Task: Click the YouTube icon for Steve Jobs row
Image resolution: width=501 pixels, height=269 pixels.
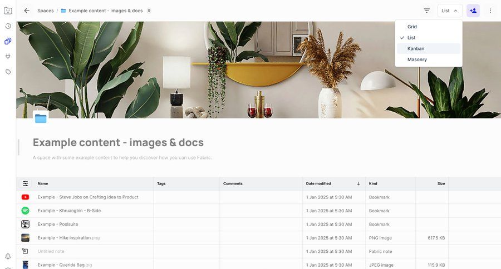Action: 25,197
